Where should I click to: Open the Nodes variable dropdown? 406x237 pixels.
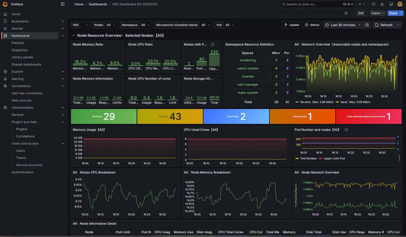111,25
